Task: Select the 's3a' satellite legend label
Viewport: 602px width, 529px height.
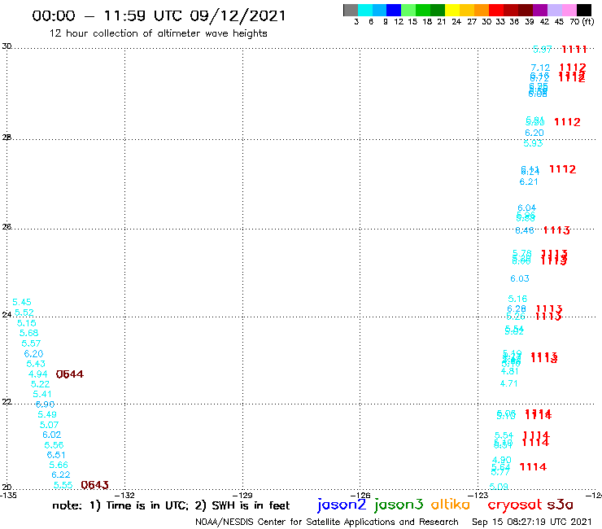Action: pos(561,505)
